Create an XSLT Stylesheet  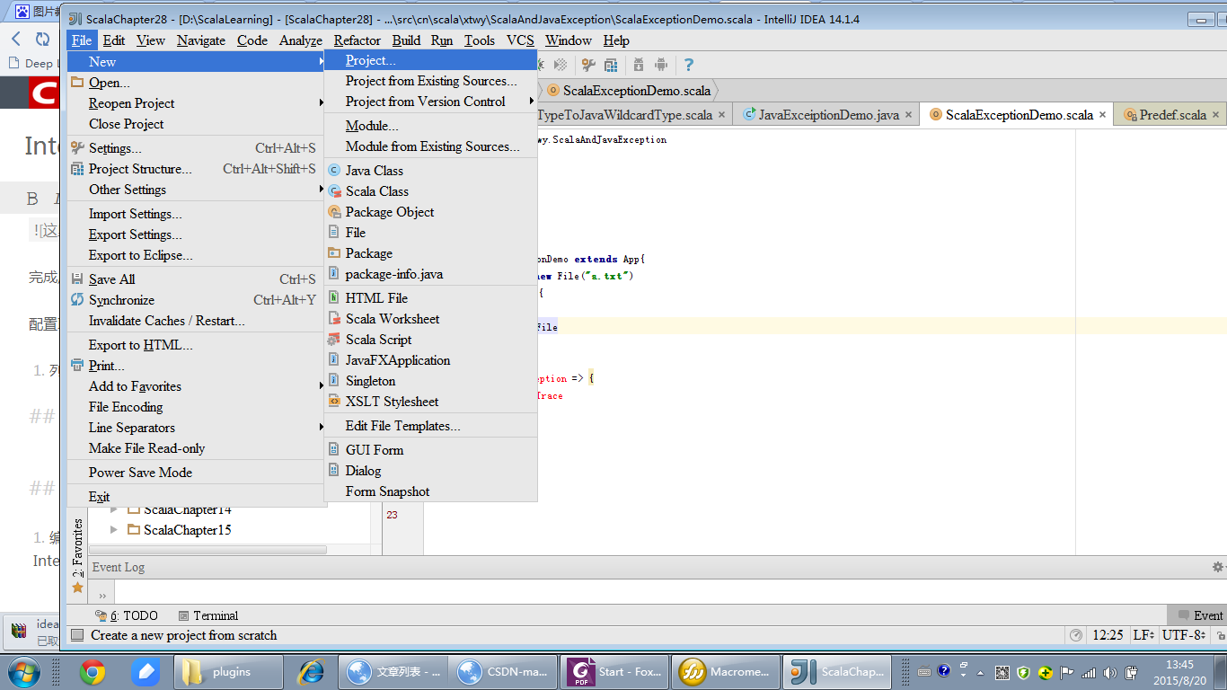(430, 402)
